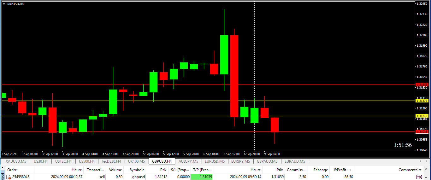Screen dimensions: 431x180
Task: Click the 0.50 volume cell
Action: coord(119,177)
